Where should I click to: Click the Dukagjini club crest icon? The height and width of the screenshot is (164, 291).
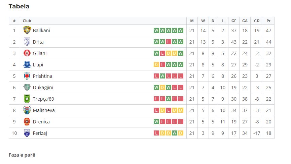coord(27,88)
